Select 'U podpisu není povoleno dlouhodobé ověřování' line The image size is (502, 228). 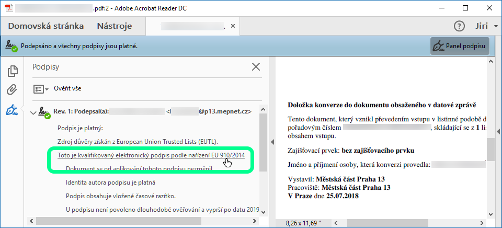pos(162,210)
